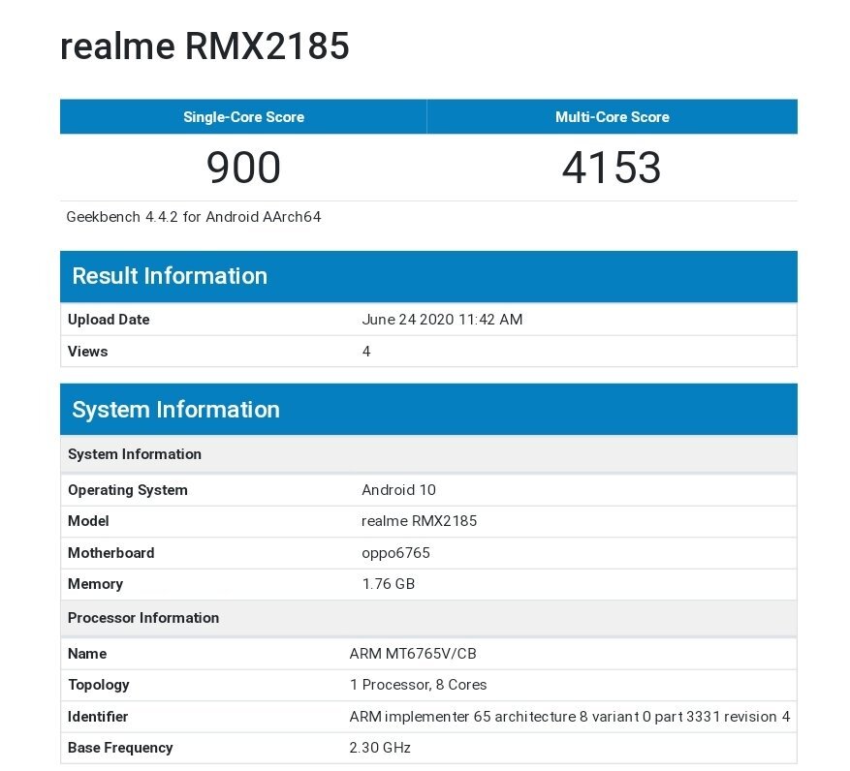Select the multi-core score value 4153
Viewport: 850px width, 771px height.
coord(612,168)
